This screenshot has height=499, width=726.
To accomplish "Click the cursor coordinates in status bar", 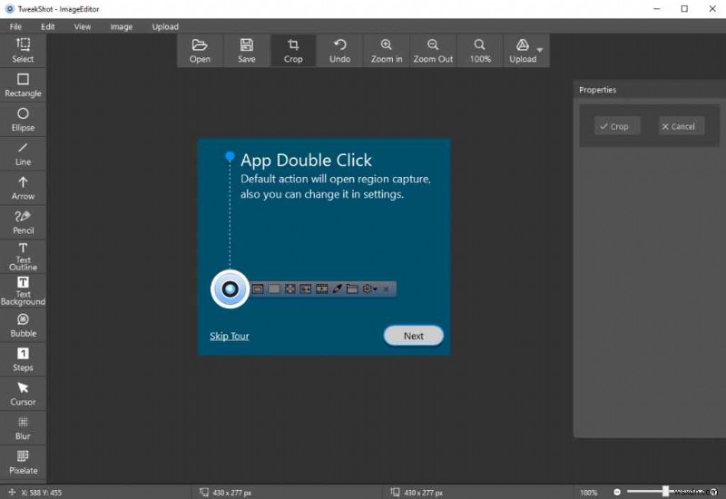I will 41,493.
